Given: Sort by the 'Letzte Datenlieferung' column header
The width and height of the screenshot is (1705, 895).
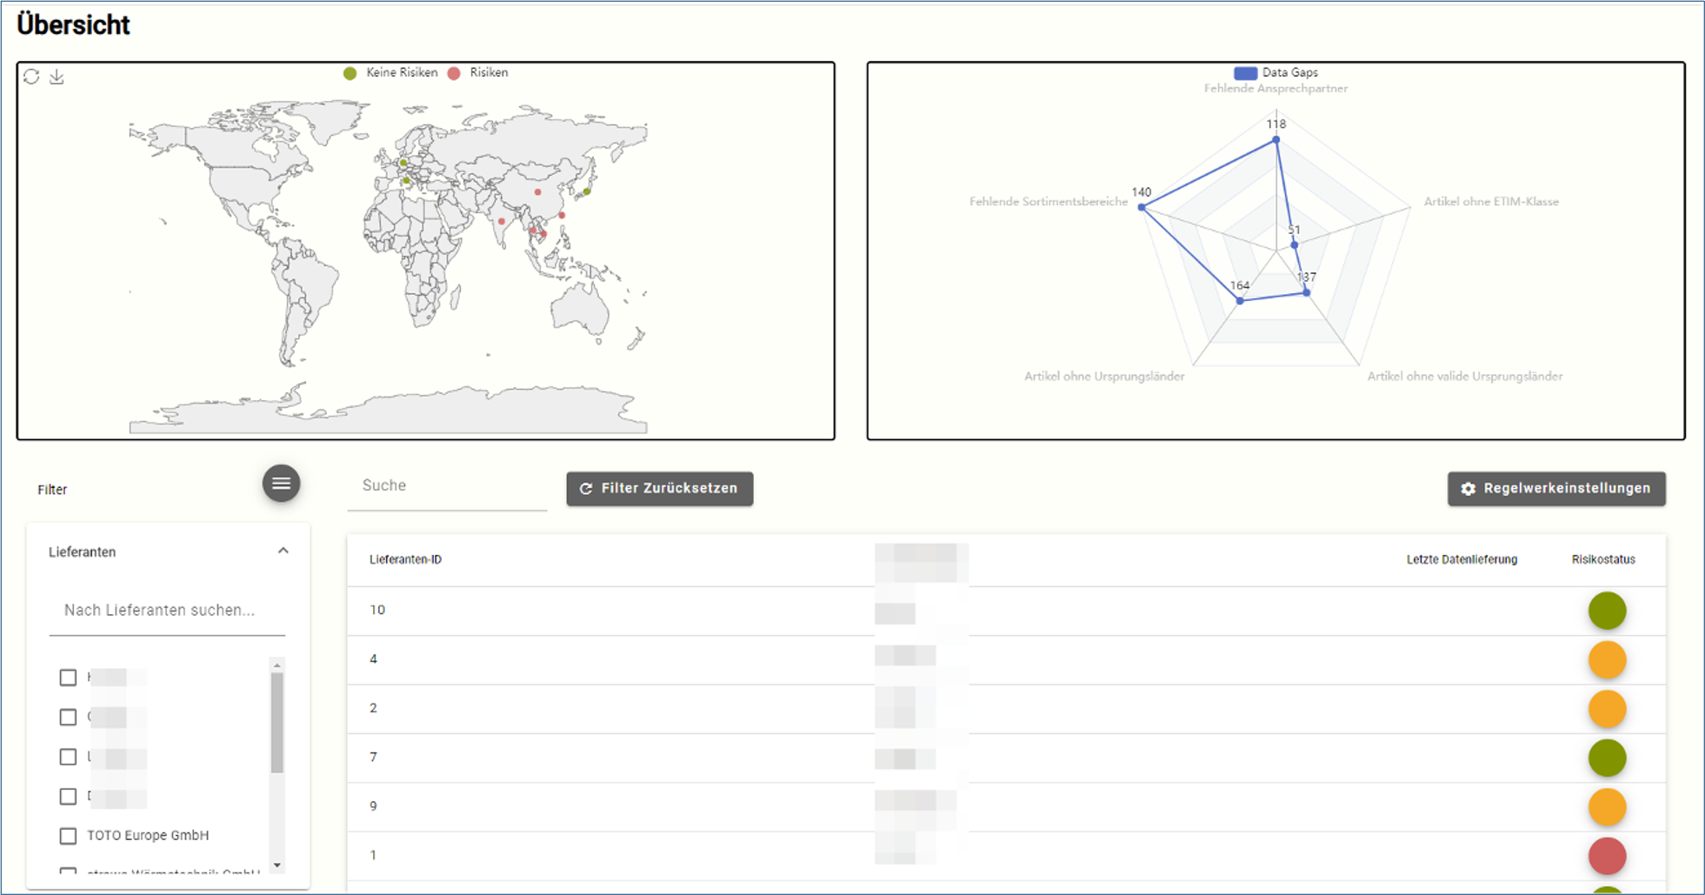Looking at the screenshot, I should (1462, 560).
